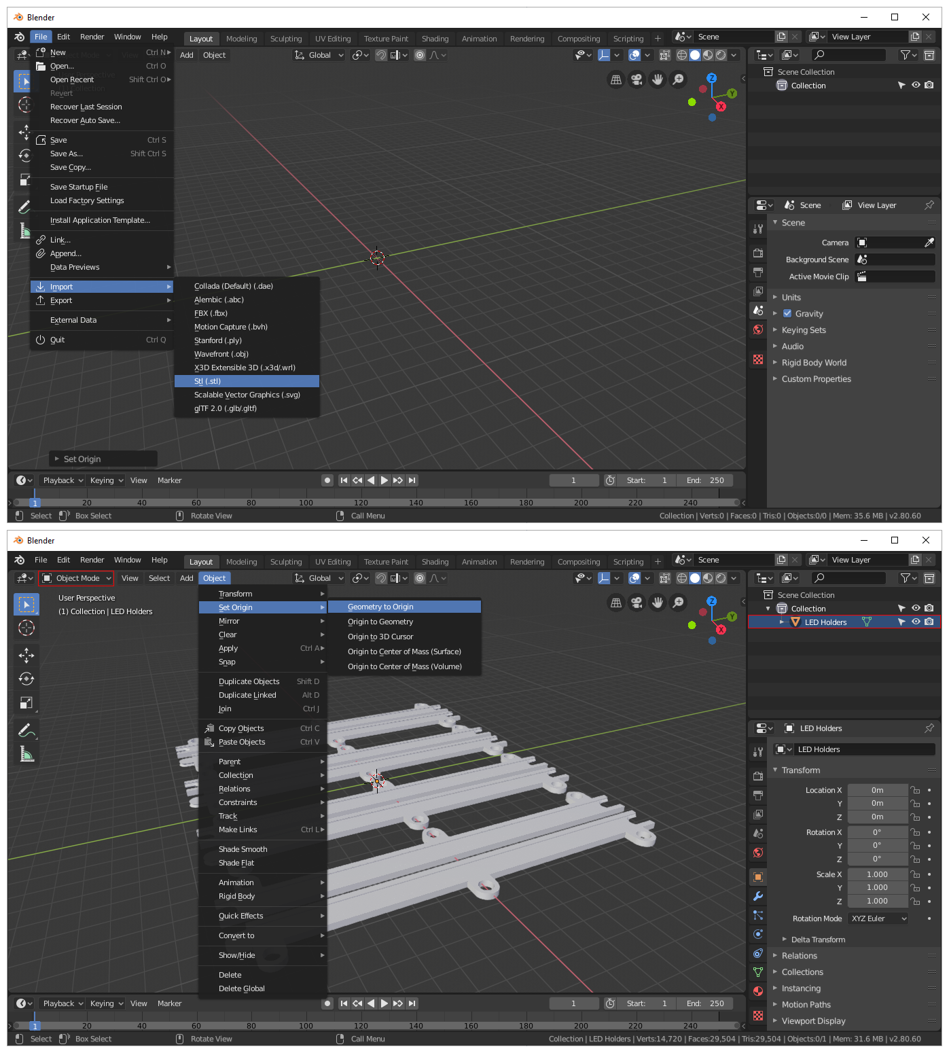949x1053 pixels.
Task: Switch to Sculpting workspace tab in top window
Action: click(286, 39)
